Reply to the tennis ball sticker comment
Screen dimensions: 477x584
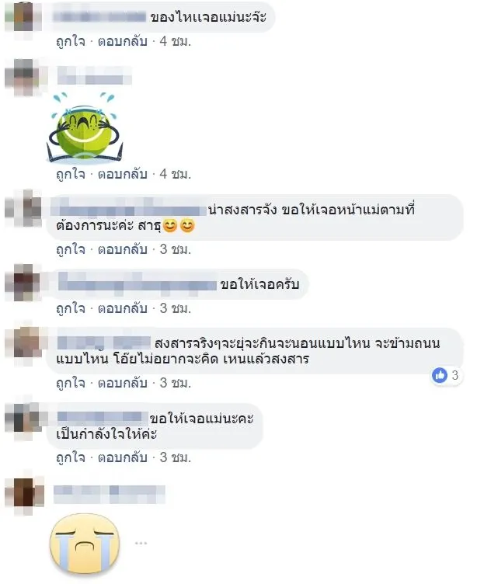click(x=123, y=174)
